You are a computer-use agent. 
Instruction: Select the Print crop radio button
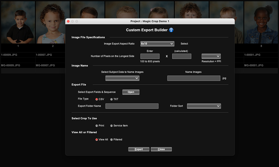click(x=97, y=126)
